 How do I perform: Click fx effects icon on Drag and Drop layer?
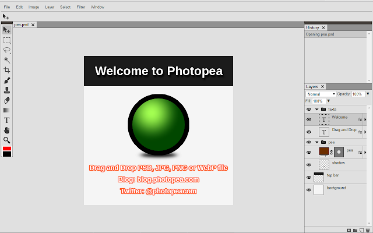coord(360,132)
